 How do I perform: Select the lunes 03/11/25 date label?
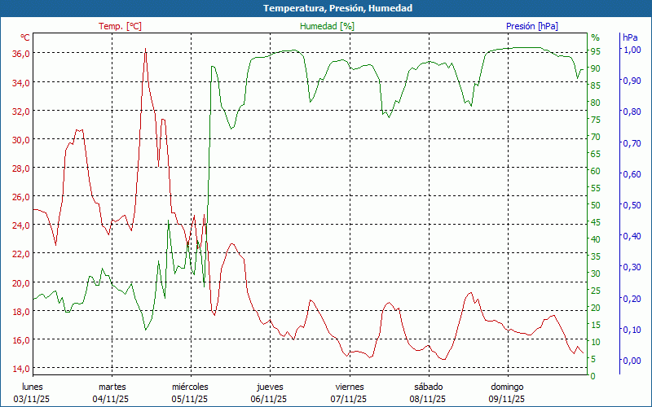[33, 392]
